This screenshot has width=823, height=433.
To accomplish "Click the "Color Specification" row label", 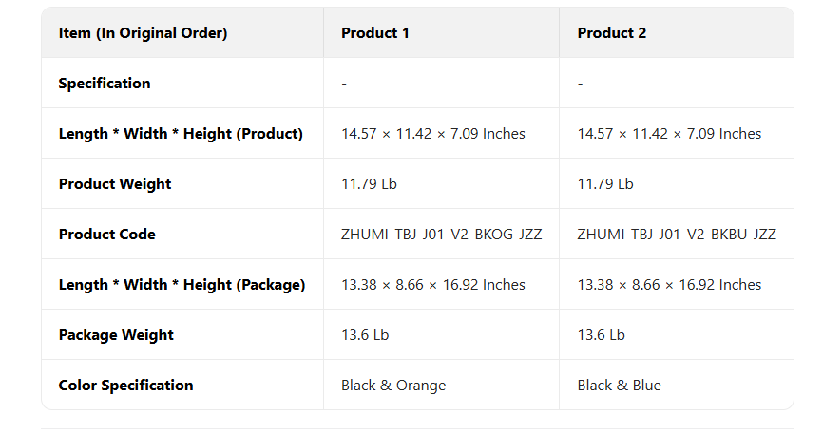I will (125, 386).
